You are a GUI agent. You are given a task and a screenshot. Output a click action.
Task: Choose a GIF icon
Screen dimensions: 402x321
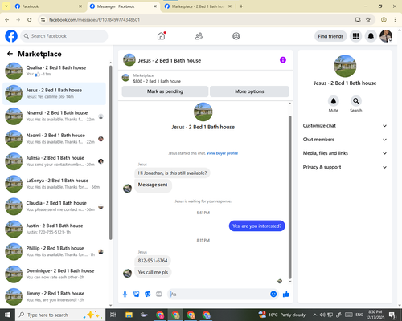[159, 295]
